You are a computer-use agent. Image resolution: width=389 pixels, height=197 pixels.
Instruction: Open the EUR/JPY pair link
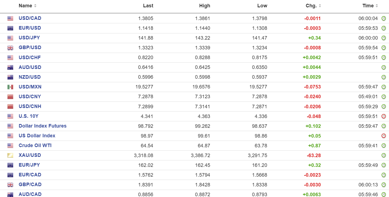pos(29,165)
